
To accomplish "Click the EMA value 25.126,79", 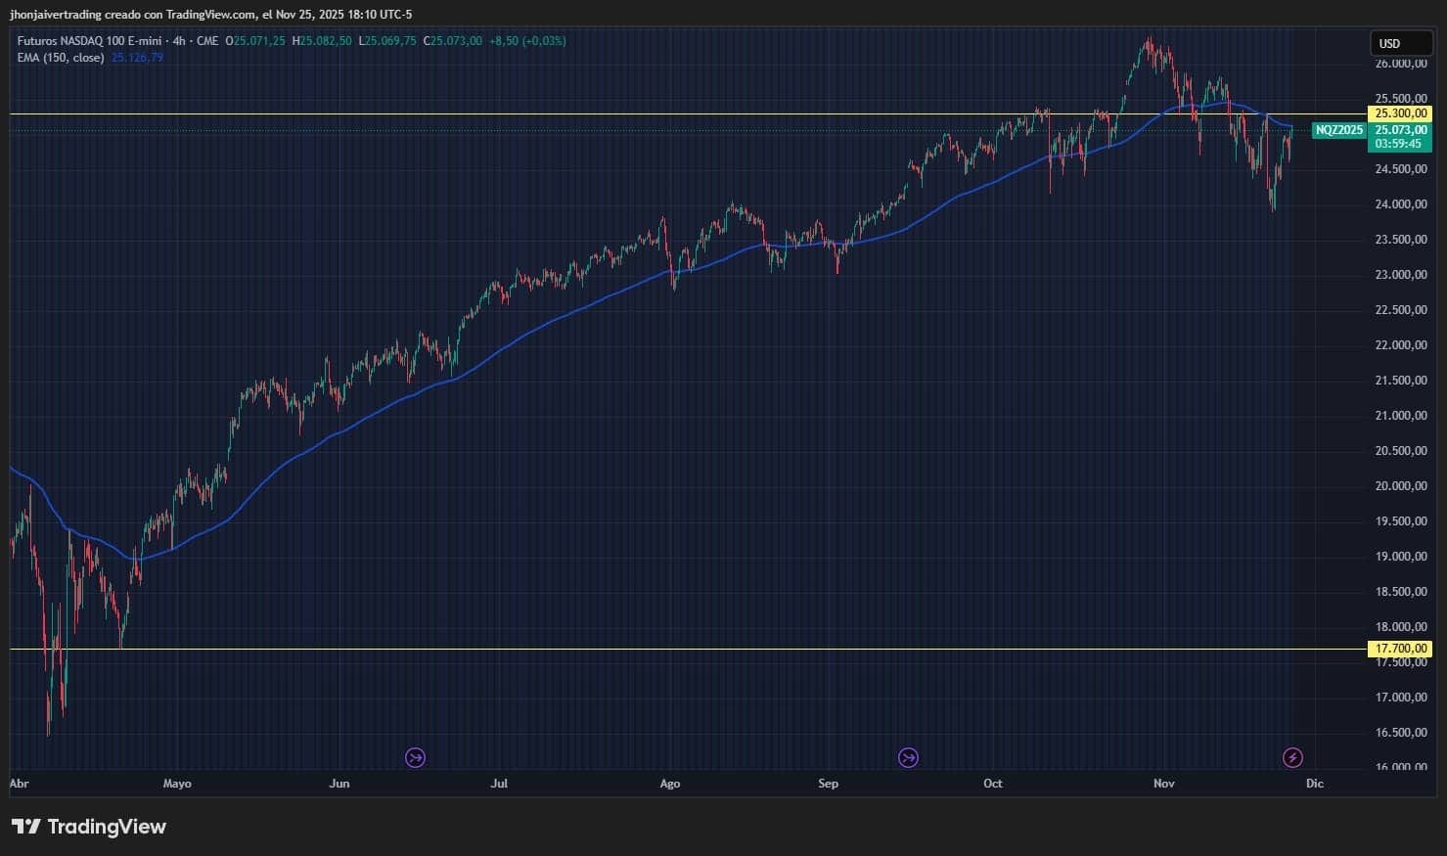I will [137, 58].
